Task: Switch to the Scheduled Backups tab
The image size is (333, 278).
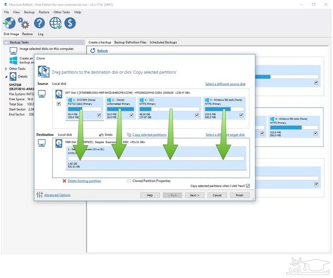Action: click(163, 42)
